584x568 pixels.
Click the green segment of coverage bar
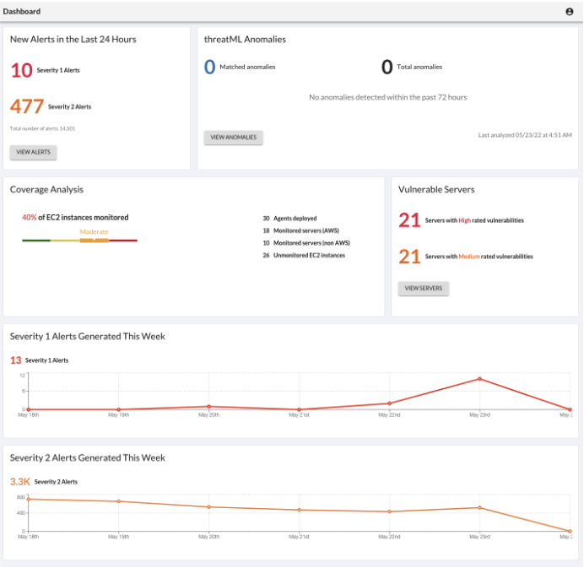click(x=36, y=241)
